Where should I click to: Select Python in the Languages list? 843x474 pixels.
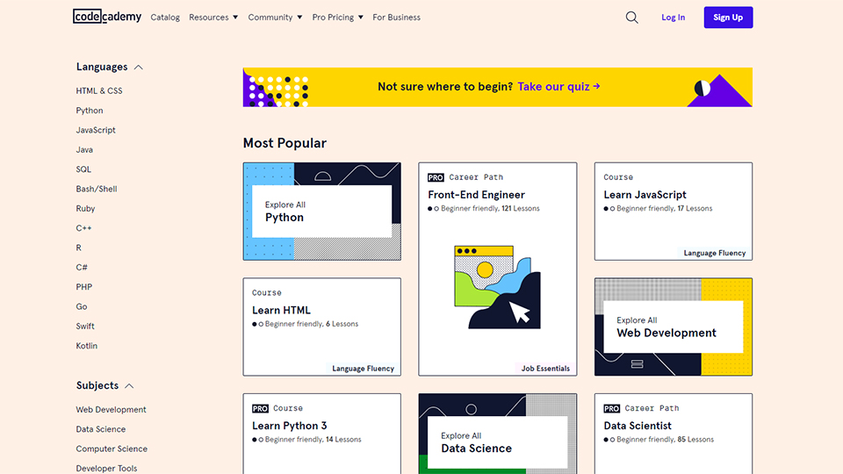click(x=90, y=111)
